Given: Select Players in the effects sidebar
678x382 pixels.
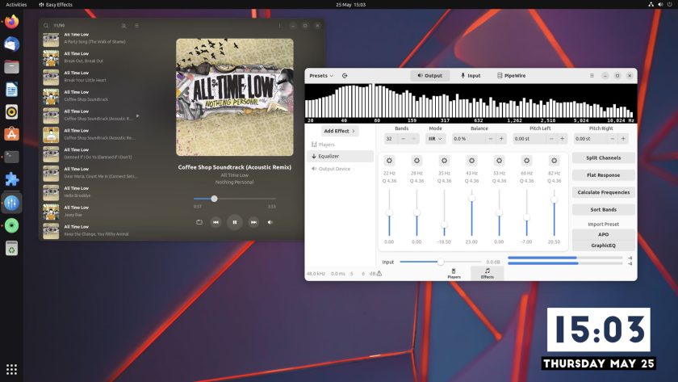Looking at the screenshot, I should 340,145.
